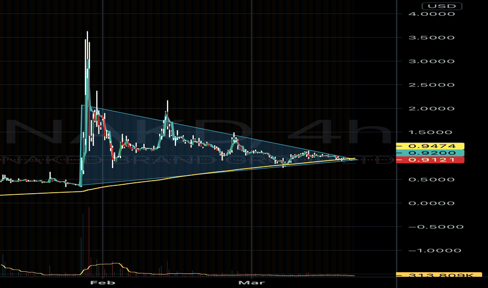Image resolution: width=488 pixels, height=288 pixels.
Task: Click the USD currency button
Action: (441, 6)
